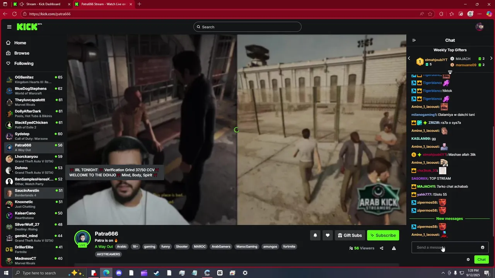Click the New messages divider in chat
495x278 pixels.
point(449,219)
